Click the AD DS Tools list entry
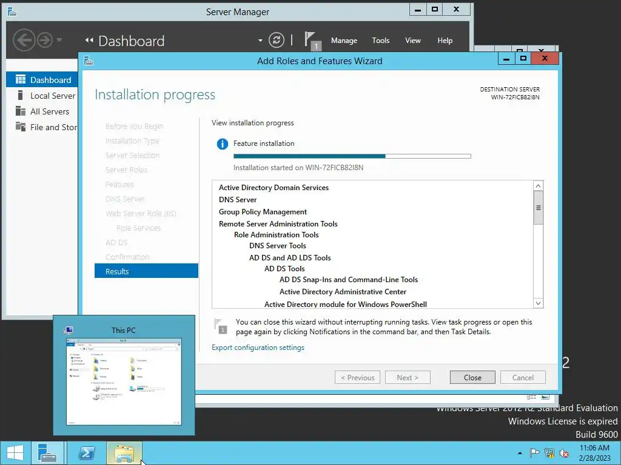The width and height of the screenshot is (621, 465). click(284, 269)
